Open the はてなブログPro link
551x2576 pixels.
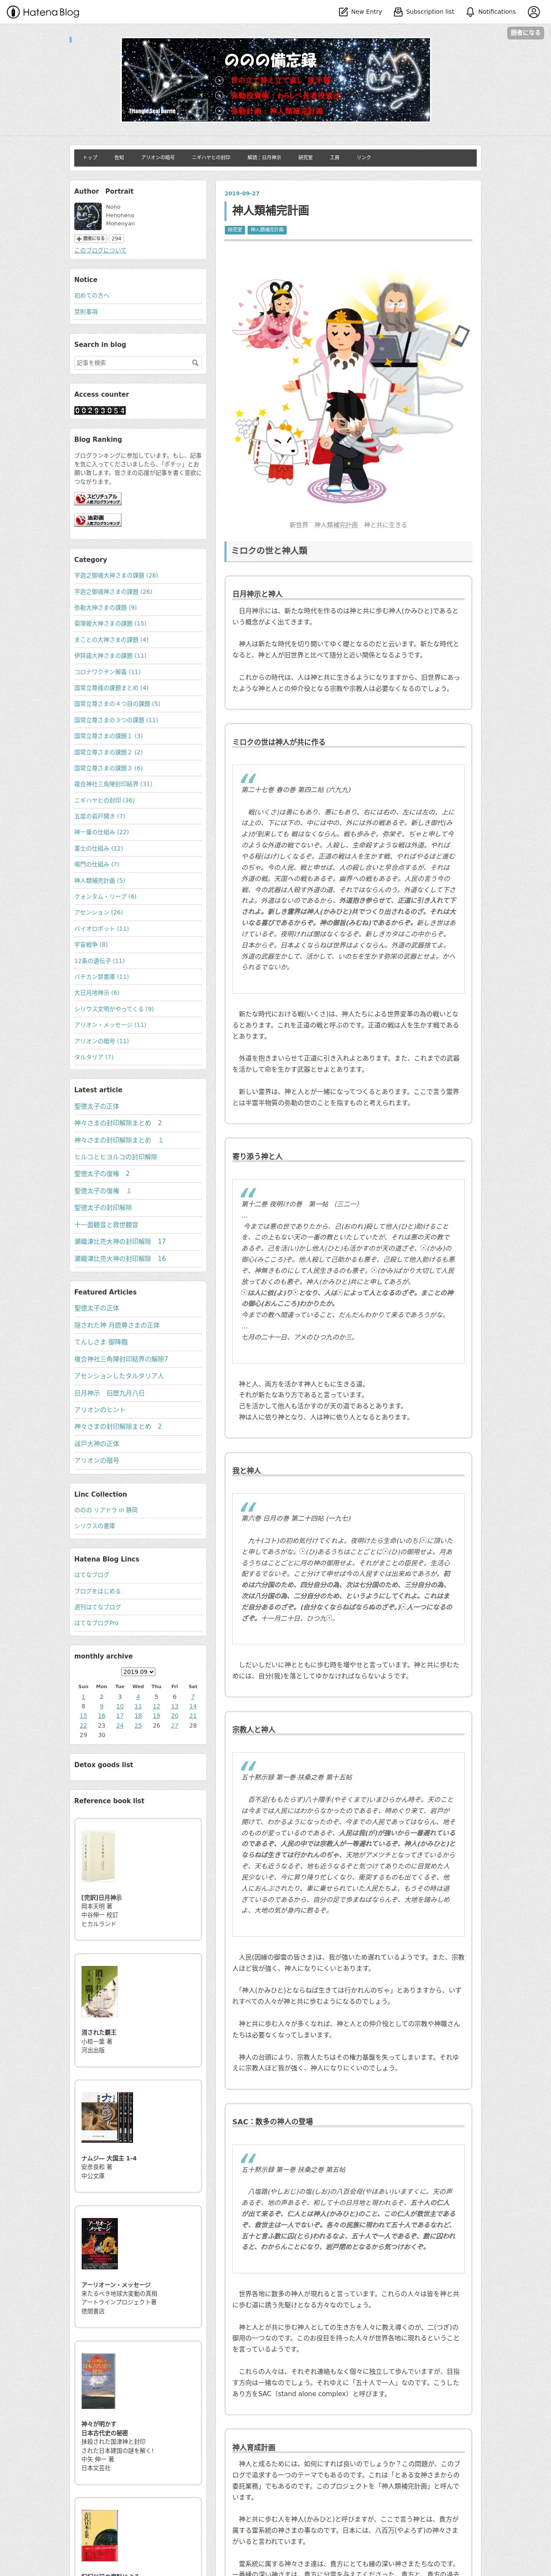pos(96,1623)
